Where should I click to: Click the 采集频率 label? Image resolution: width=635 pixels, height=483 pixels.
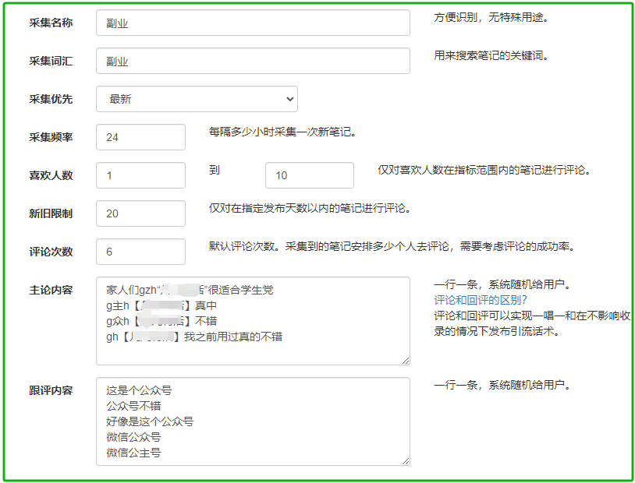pyautogui.click(x=51, y=137)
